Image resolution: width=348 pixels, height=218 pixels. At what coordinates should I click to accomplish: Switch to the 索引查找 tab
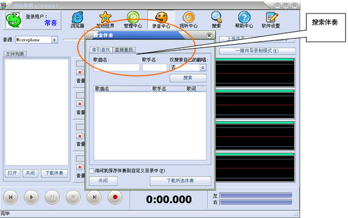(101, 50)
